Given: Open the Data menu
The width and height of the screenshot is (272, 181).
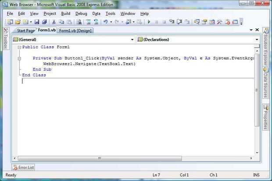Looking at the screenshot, I should [96, 14].
